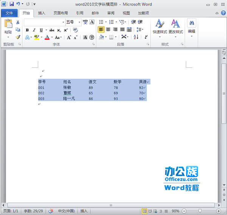
Task: Expand the numbering list dropdown arrow
Action: point(116,22)
